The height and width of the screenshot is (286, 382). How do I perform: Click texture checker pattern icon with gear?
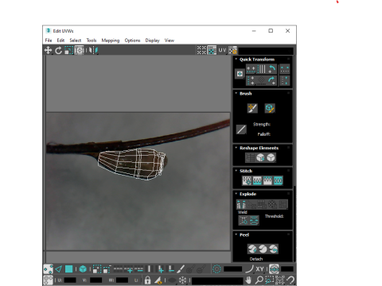[x=233, y=50]
